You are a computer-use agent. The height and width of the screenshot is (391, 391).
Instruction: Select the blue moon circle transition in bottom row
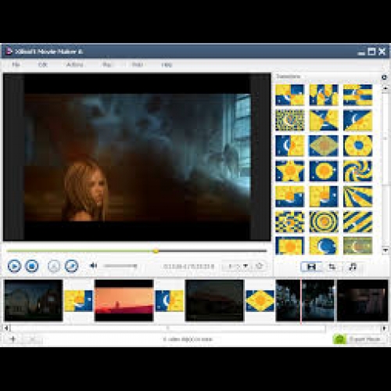pos(324,246)
